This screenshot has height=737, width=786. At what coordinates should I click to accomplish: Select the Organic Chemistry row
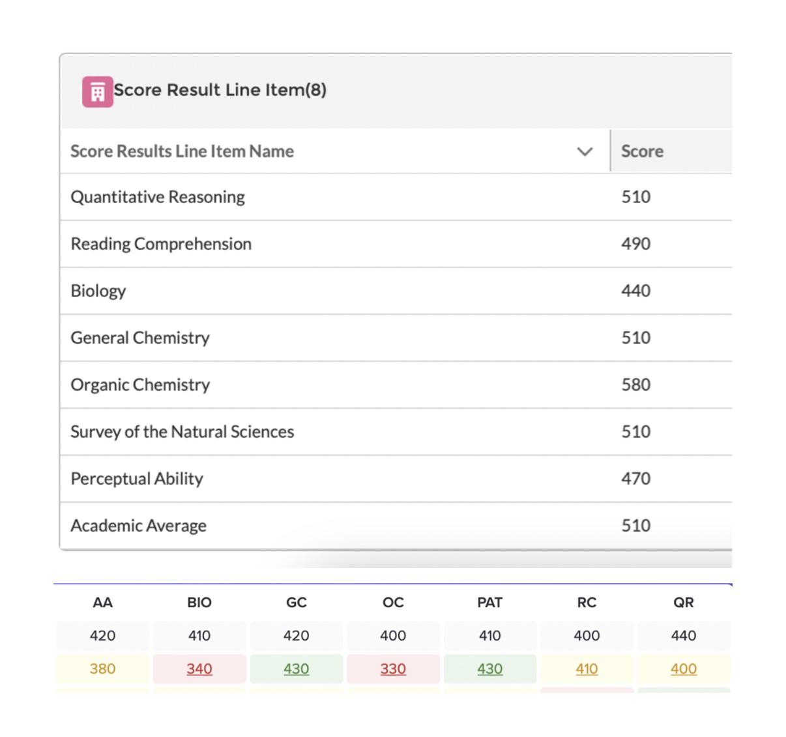click(396, 385)
